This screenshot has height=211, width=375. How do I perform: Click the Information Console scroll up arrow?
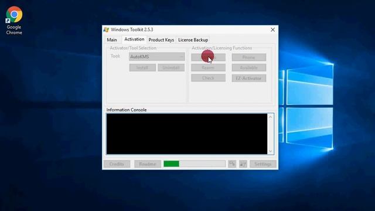[x=271, y=117]
